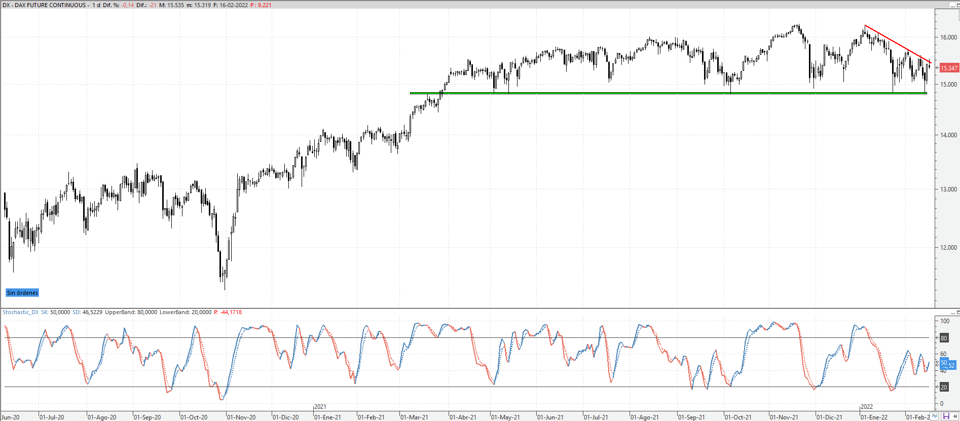Click the '01-Ene-22' date axis label
This screenshot has width=960, height=421.
874,417
